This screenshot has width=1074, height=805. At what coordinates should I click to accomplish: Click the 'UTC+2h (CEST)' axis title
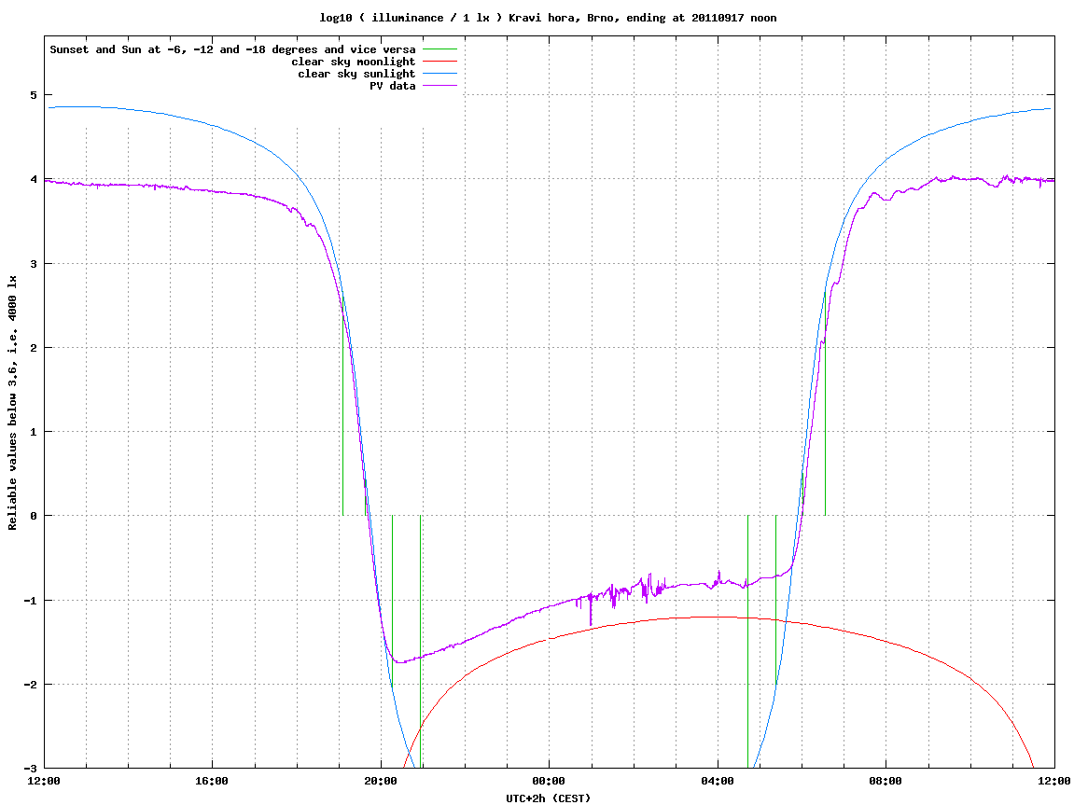click(548, 798)
